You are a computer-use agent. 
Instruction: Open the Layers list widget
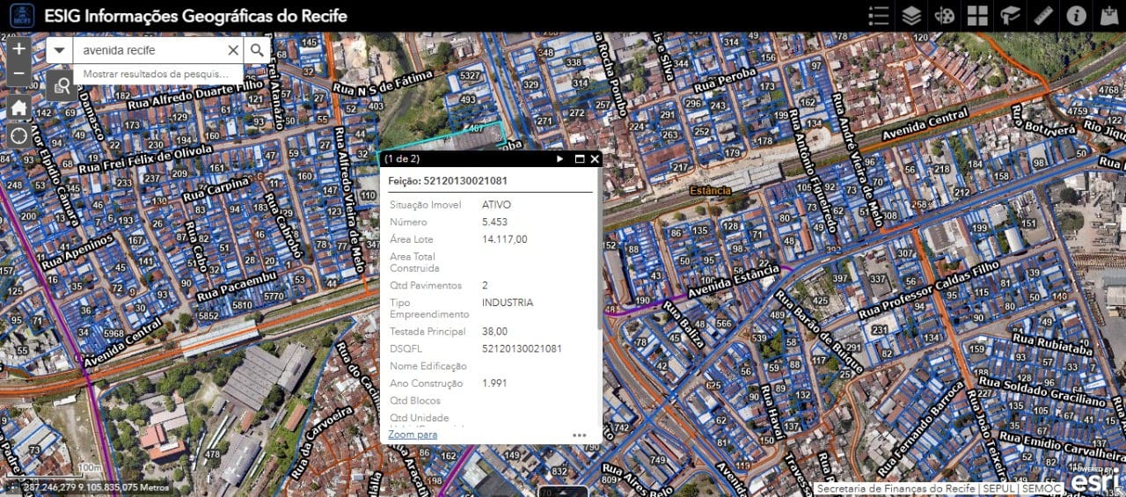click(911, 16)
